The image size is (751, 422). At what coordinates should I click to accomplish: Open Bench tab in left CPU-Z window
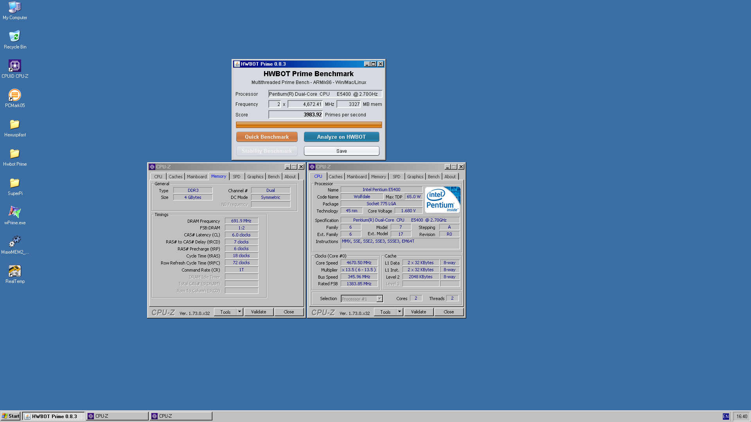click(x=274, y=177)
